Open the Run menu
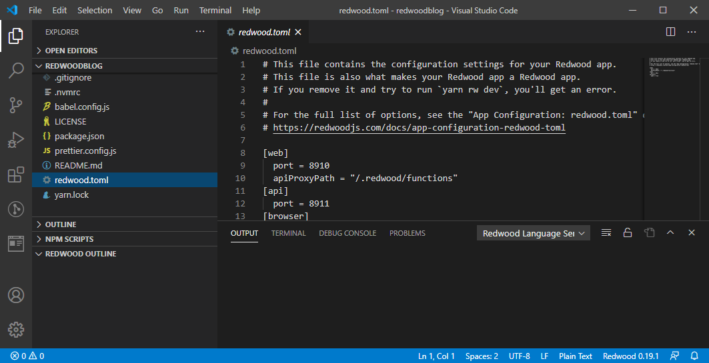709x363 pixels. tap(181, 10)
